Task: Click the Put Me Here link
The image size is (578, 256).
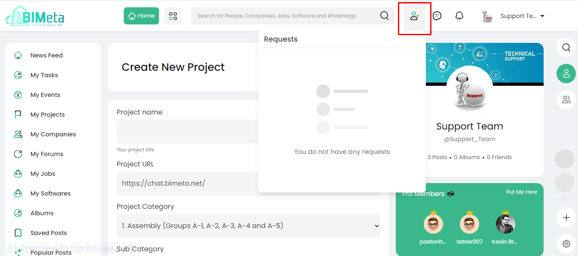Action: click(x=522, y=192)
